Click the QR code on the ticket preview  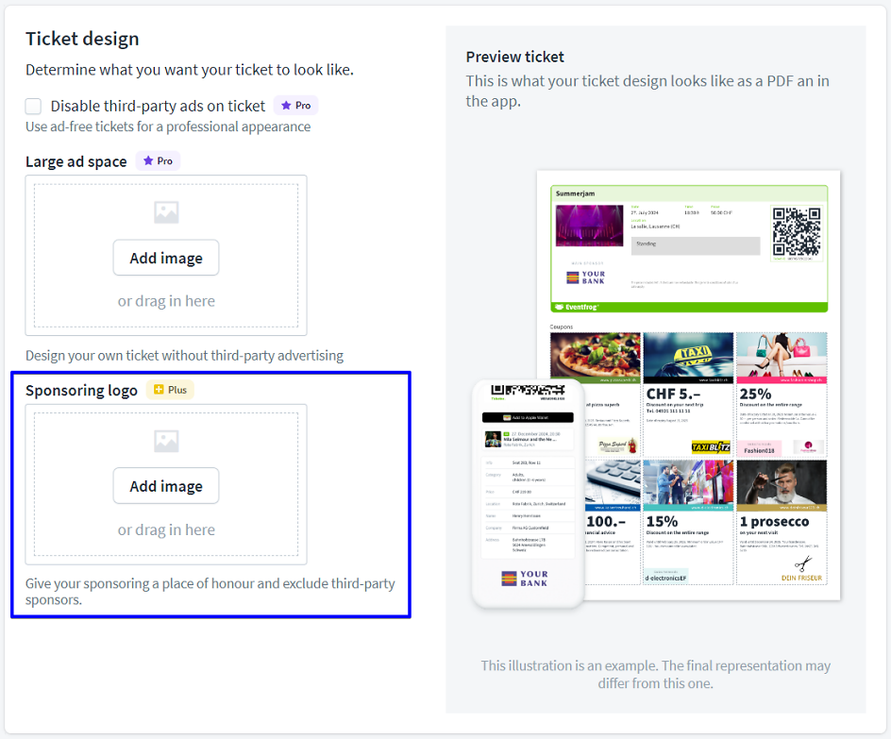coord(796,232)
